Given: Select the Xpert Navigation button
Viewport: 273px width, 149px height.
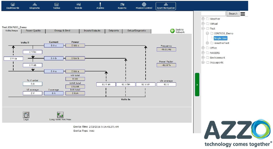Looking at the screenshot, I should tap(166, 6).
